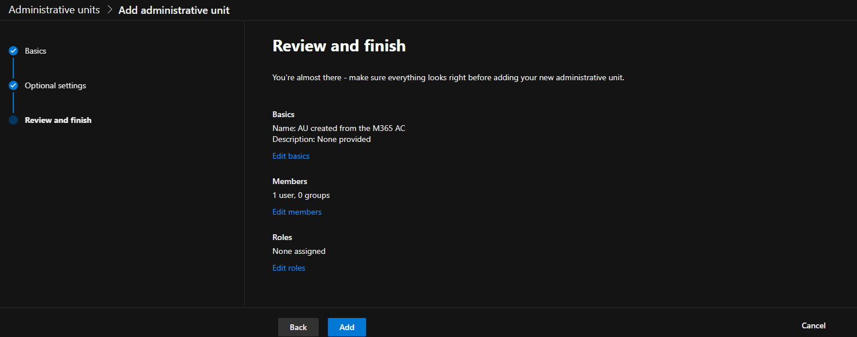Click the Optional settings checkmark icon
Viewport: 857px width, 337px height.
pos(13,85)
